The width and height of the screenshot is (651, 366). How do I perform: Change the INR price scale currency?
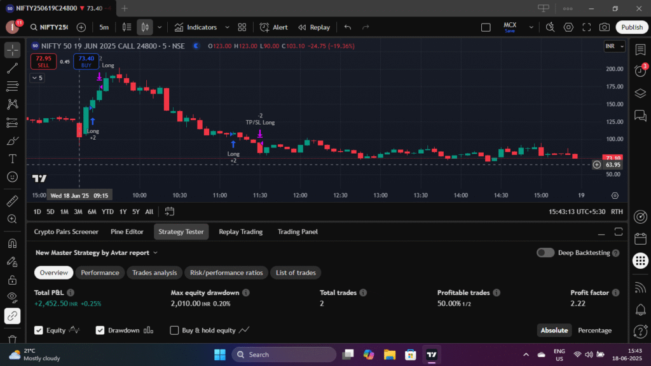(x=615, y=46)
